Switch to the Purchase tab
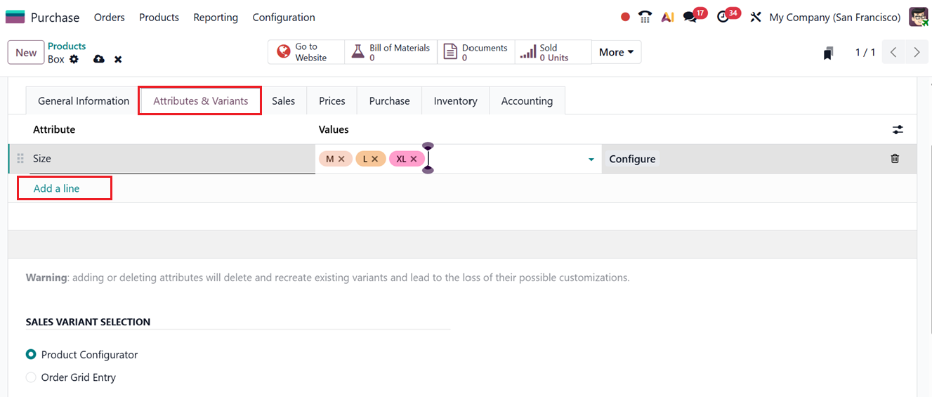Image resolution: width=932 pixels, height=397 pixels. coord(389,101)
